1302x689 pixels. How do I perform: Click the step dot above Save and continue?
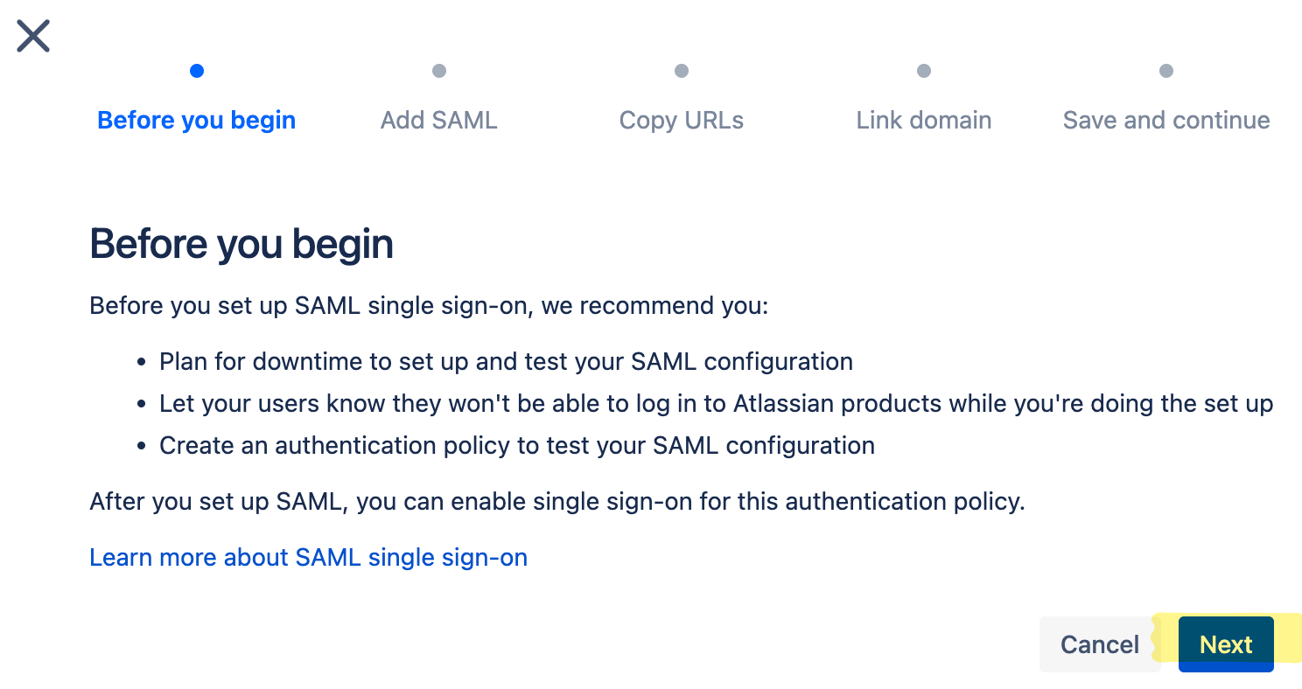click(1166, 71)
